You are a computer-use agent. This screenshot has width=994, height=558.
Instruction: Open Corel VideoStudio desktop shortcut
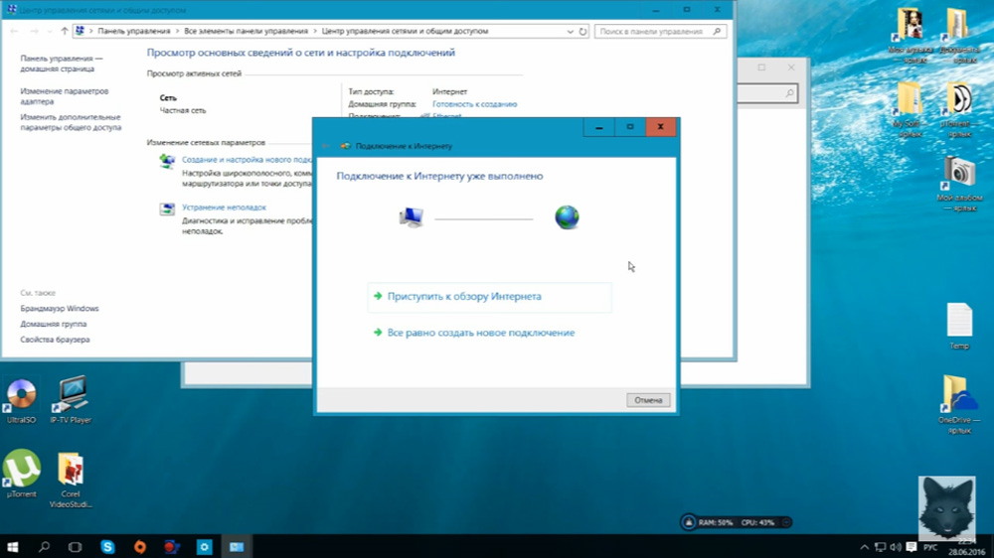tap(70, 471)
